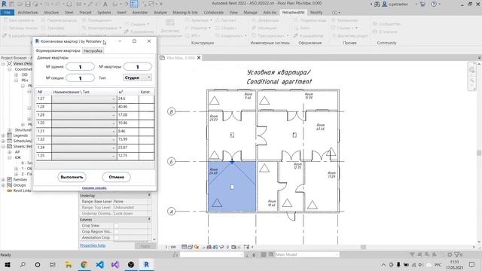Screen dimensions: 482x271
Task: Open the name dropdown in row 1.29
Action: 84,115
